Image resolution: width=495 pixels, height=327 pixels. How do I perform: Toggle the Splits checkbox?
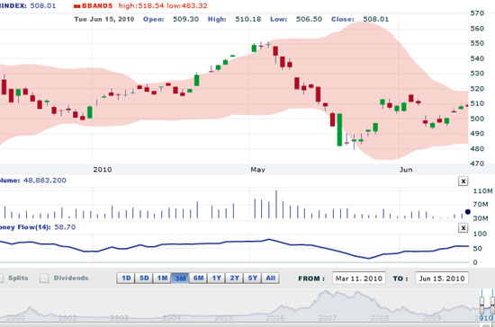[1, 278]
